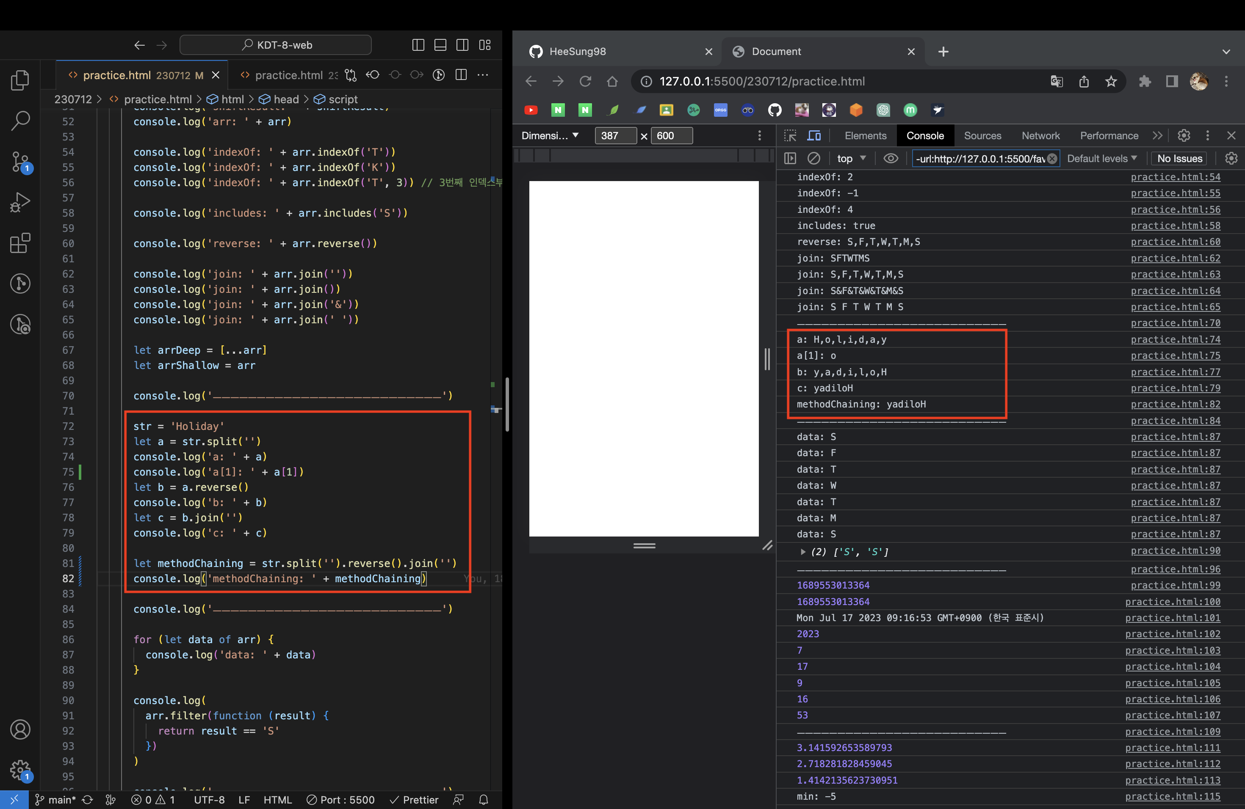Screen dimensions: 1245x809
Task: Switch to Sources tab in DevTools
Action: point(982,135)
